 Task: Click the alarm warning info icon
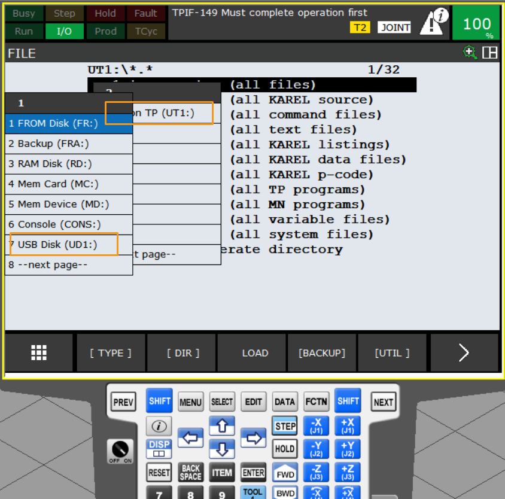pyautogui.click(x=434, y=22)
